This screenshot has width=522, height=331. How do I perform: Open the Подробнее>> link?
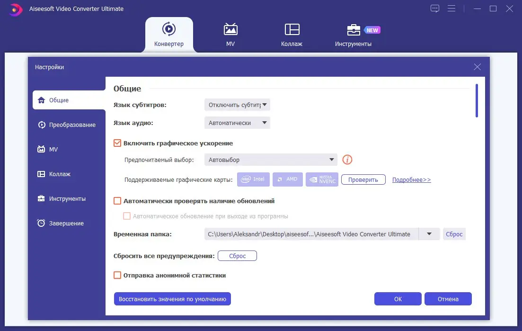pos(411,179)
